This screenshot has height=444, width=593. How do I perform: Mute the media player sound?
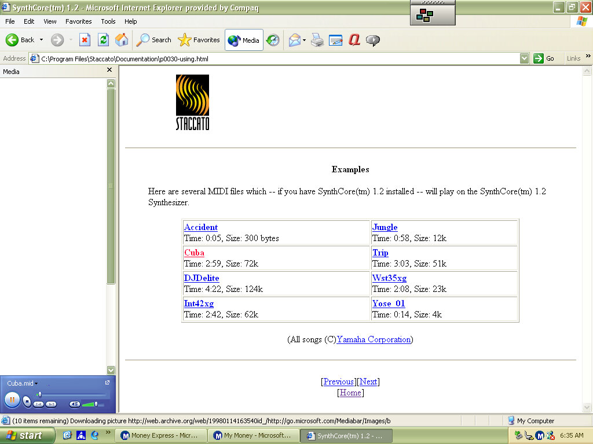click(x=75, y=404)
